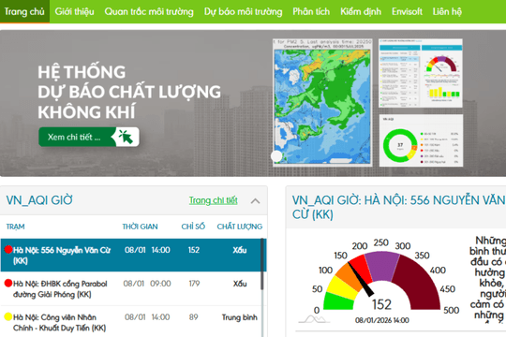Go to Liên hệ contact page
The height and width of the screenshot is (337, 506).
447,11
